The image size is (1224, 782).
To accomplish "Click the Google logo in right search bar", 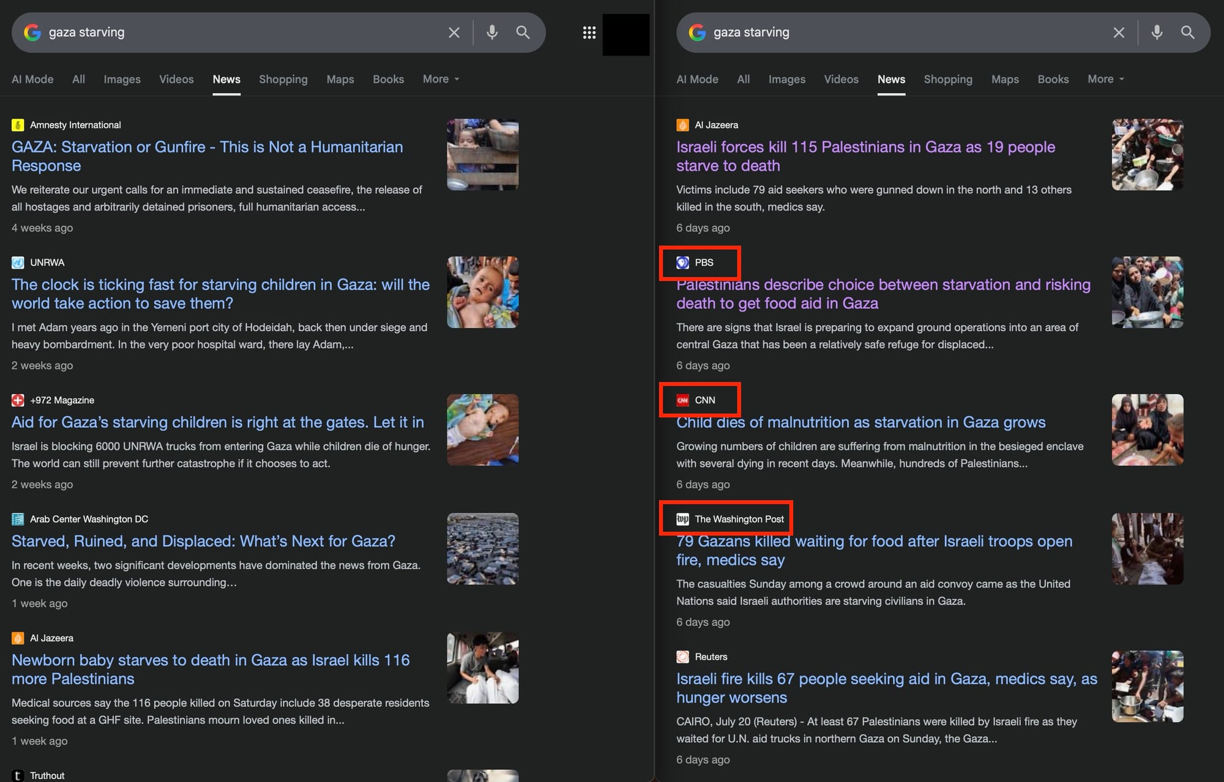I will [x=697, y=32].
